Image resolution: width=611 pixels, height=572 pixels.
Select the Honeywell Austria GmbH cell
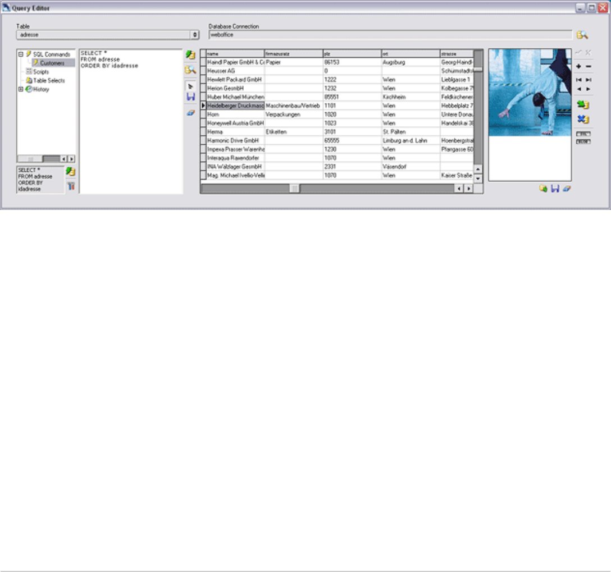click(235, 123)
